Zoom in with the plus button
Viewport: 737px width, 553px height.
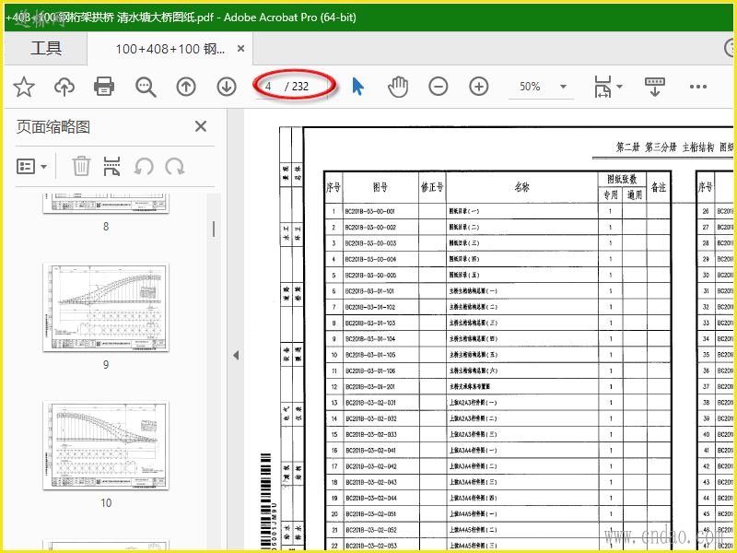click(x=479, y=87)
